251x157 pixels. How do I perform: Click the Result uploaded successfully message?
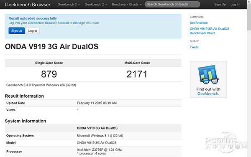[33, 18]
